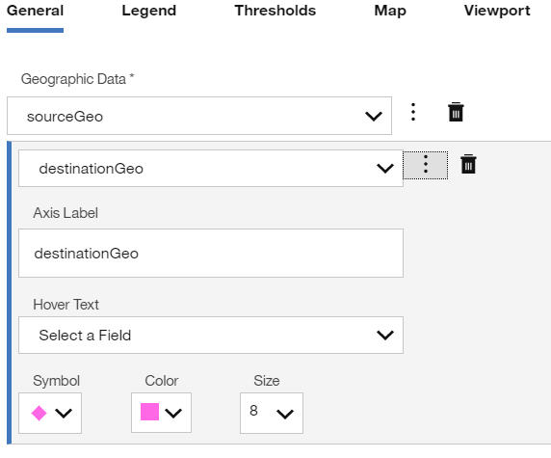
Task: Click the pink color swatch
Action: 149,412
